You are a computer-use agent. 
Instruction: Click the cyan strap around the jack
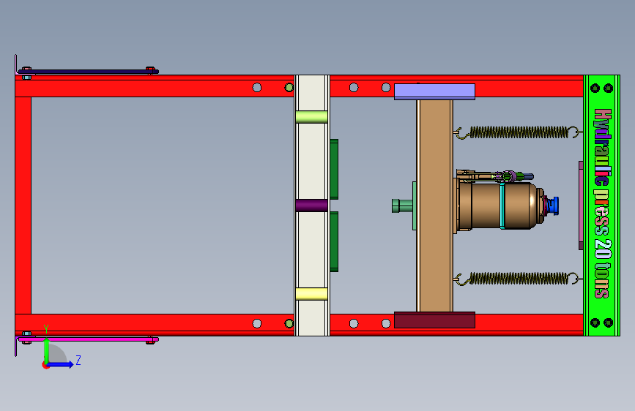502,206
